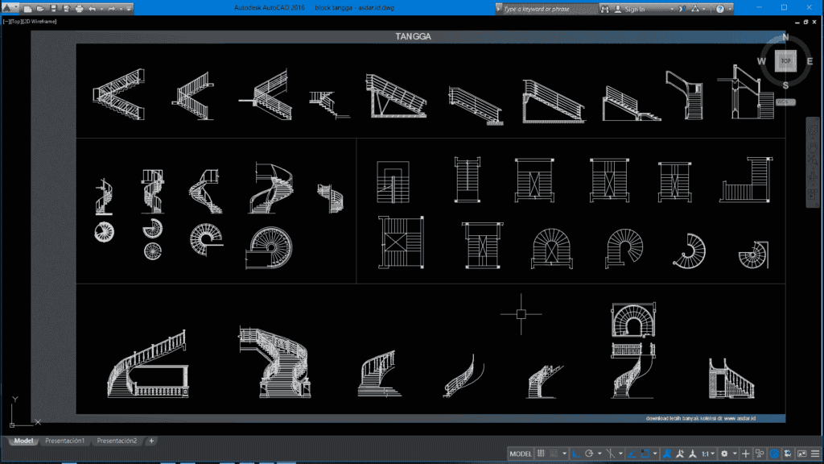Click the annotation scale icon
This screenshot has height=464, width=824.
[693, 454]
